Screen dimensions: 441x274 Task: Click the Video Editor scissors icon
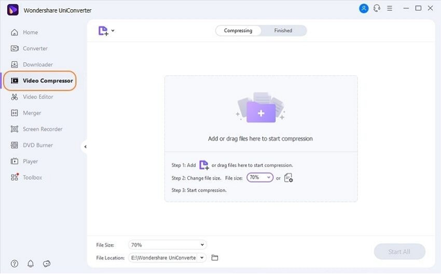point(14,97)
